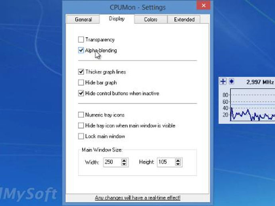This screenshot has height=206, width=275.
Task: Click the 2,997 MHz frequency readout
Action: point(260,82)
